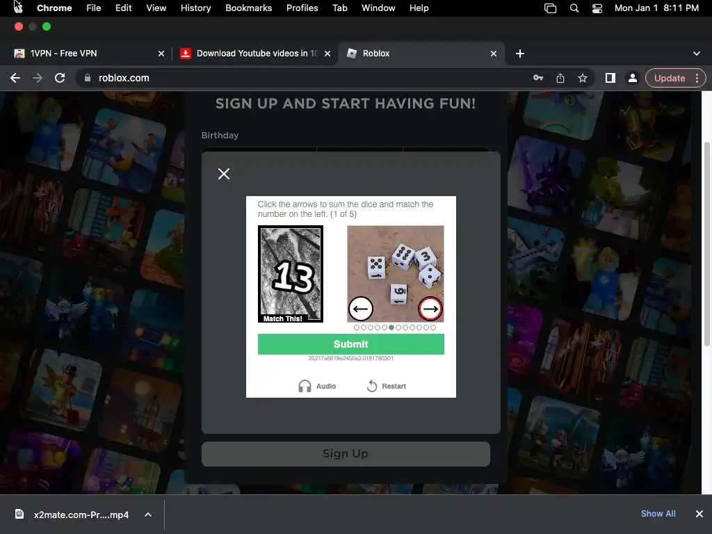Viewport: 712px width, 534px height.
Task: Bookmark this page with the star icon
Action: tap(583, 78)
